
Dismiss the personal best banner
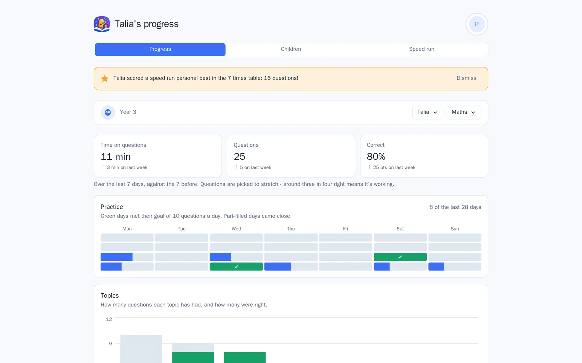pos(466,78)
